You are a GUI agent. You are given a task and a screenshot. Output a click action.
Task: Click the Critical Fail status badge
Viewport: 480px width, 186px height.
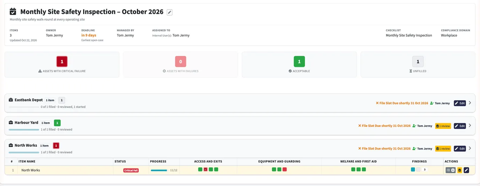pos(131,170)
